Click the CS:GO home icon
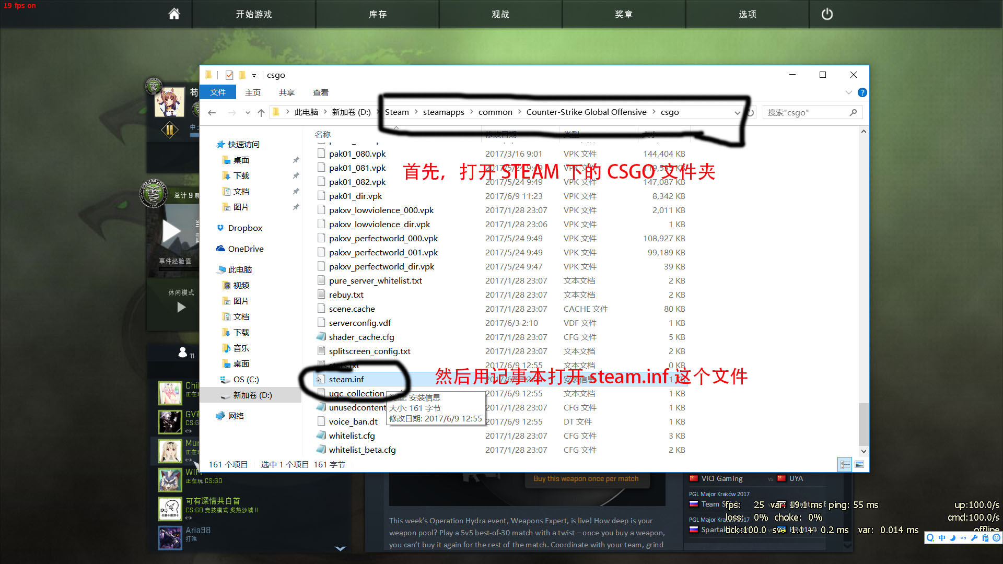The height and width of the screenshot is (564, 1003). tap(174, 14)
